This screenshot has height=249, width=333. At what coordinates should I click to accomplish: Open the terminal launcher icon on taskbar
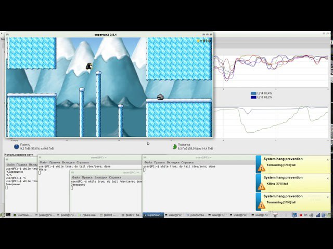(x=8, y=215)
